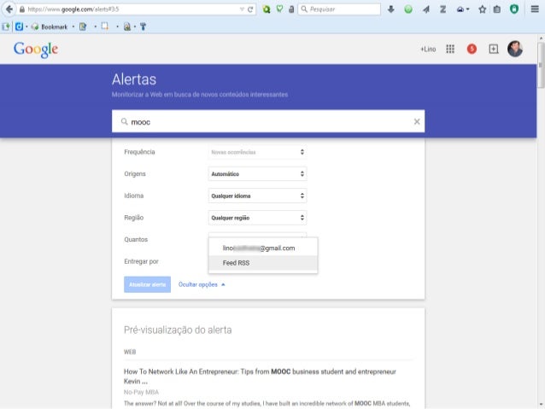Click the magnifier extension icon beside the reload button

[267, 9]
